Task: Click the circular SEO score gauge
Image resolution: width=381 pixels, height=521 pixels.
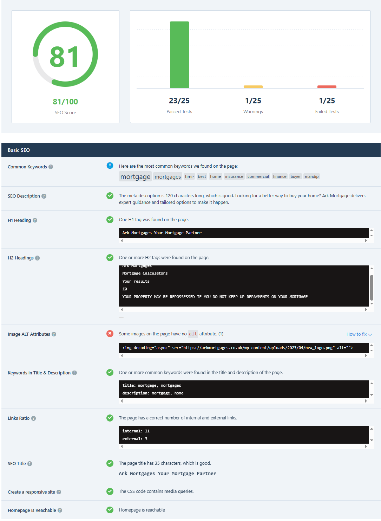Action: click(x=65, y=54)
